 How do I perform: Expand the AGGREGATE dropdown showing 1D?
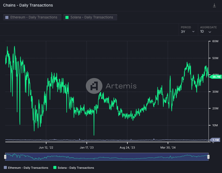coord(206,32)
